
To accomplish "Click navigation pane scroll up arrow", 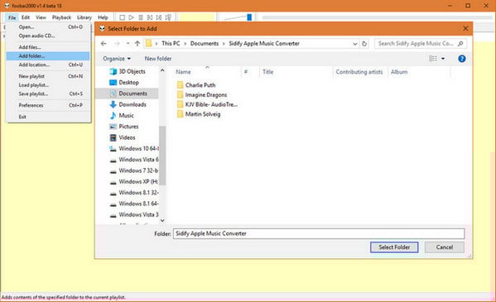I will (162, 70).
